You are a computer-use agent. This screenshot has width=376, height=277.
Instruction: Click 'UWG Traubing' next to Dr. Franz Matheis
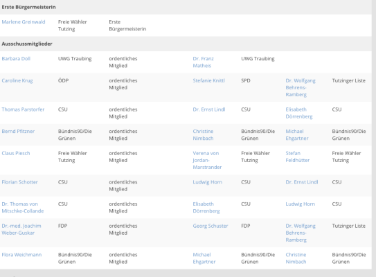[258, 59]
